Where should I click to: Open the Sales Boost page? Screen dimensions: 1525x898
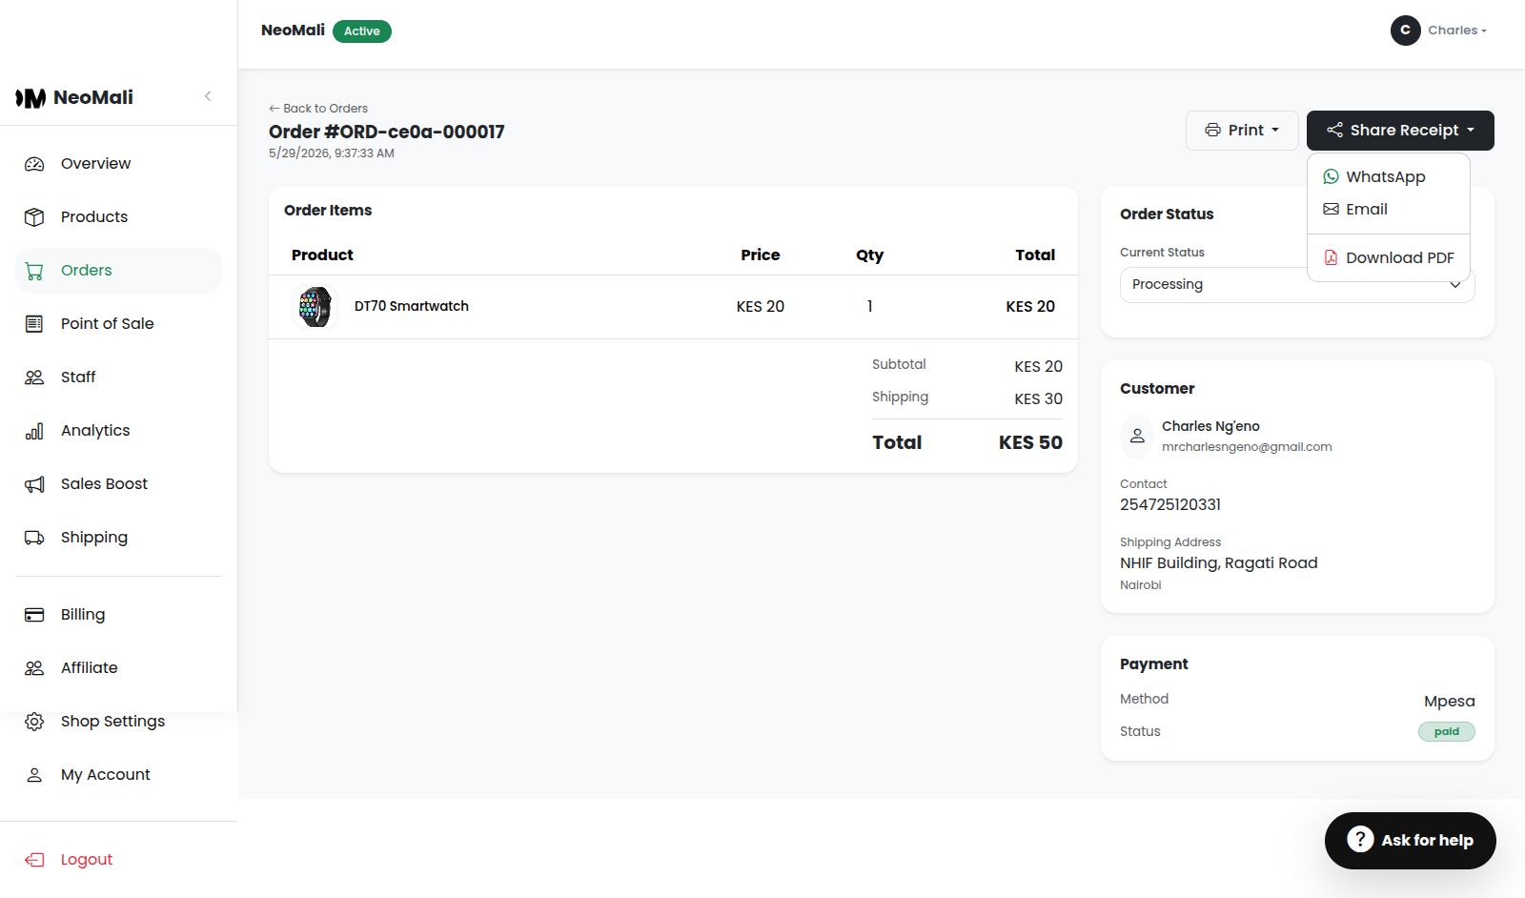pyautogui.click(x=118, y=484)
